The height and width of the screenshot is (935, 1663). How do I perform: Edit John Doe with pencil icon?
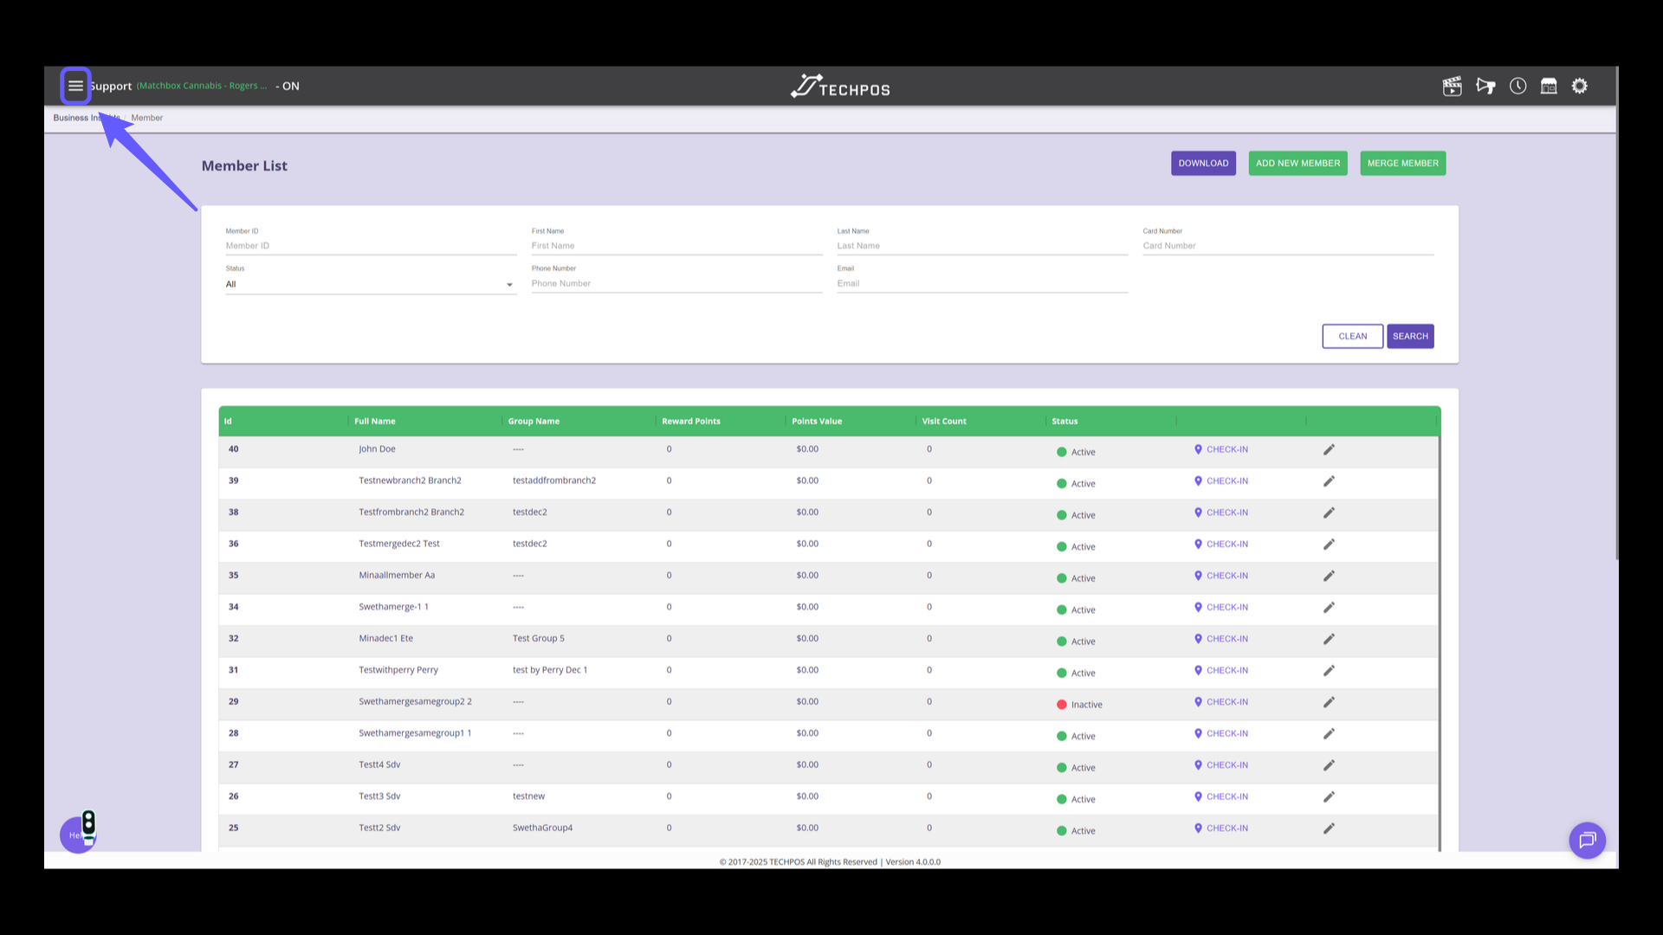(1329, 449)
